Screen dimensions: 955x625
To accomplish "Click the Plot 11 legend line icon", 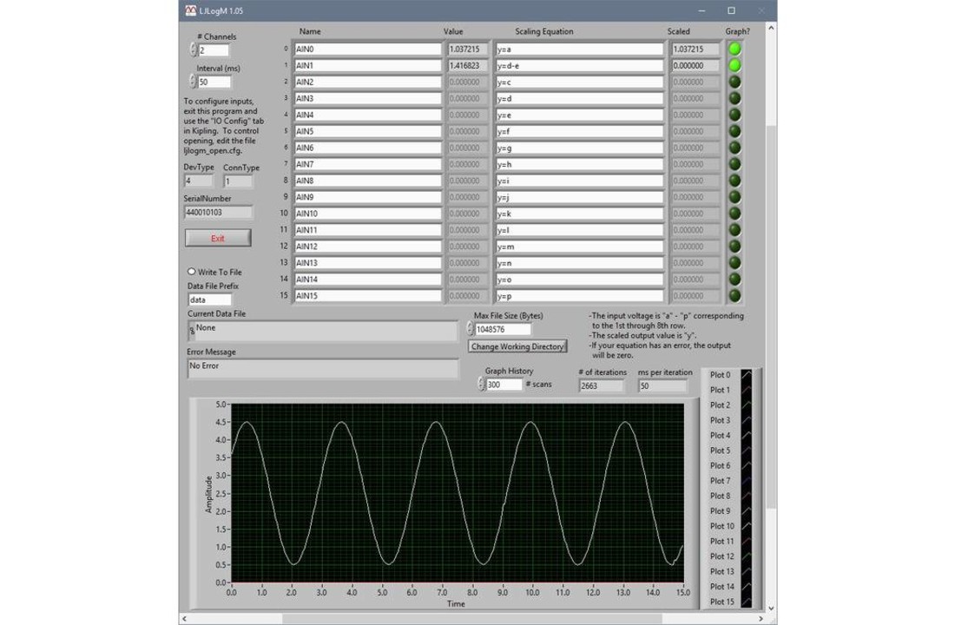I will point(747,541).
